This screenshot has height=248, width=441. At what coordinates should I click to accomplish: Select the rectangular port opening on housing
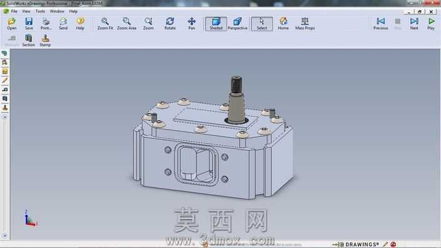coord(196,165)
